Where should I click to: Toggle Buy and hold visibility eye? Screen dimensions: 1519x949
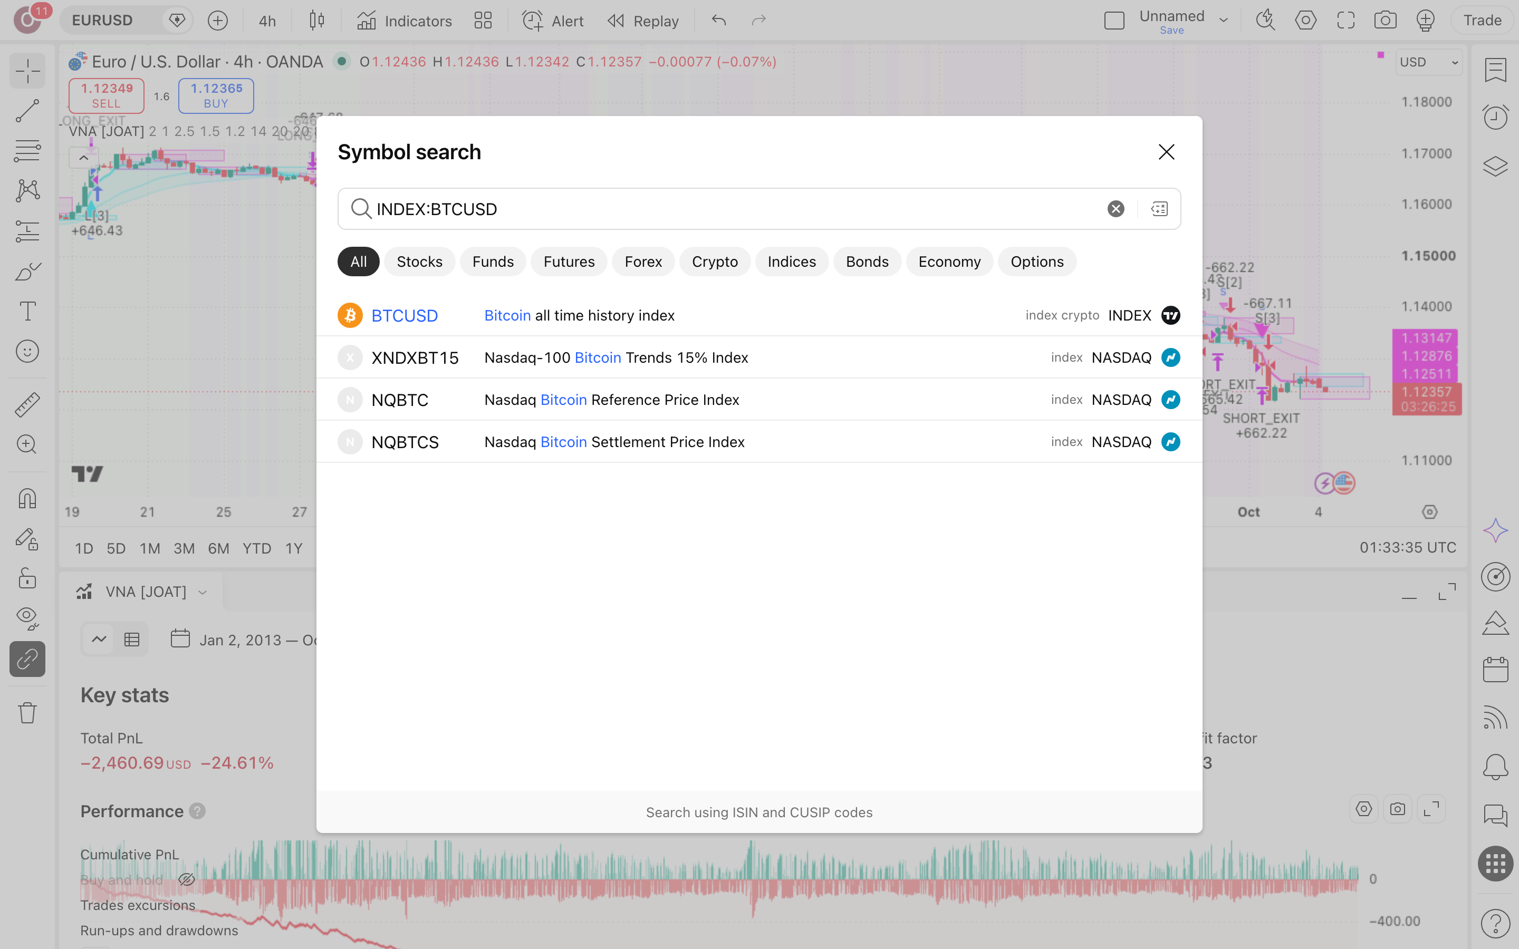click(x=186, y=879)
